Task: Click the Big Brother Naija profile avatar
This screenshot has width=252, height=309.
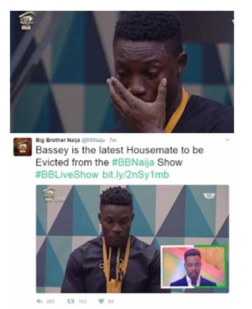Action: click(22, 147)
